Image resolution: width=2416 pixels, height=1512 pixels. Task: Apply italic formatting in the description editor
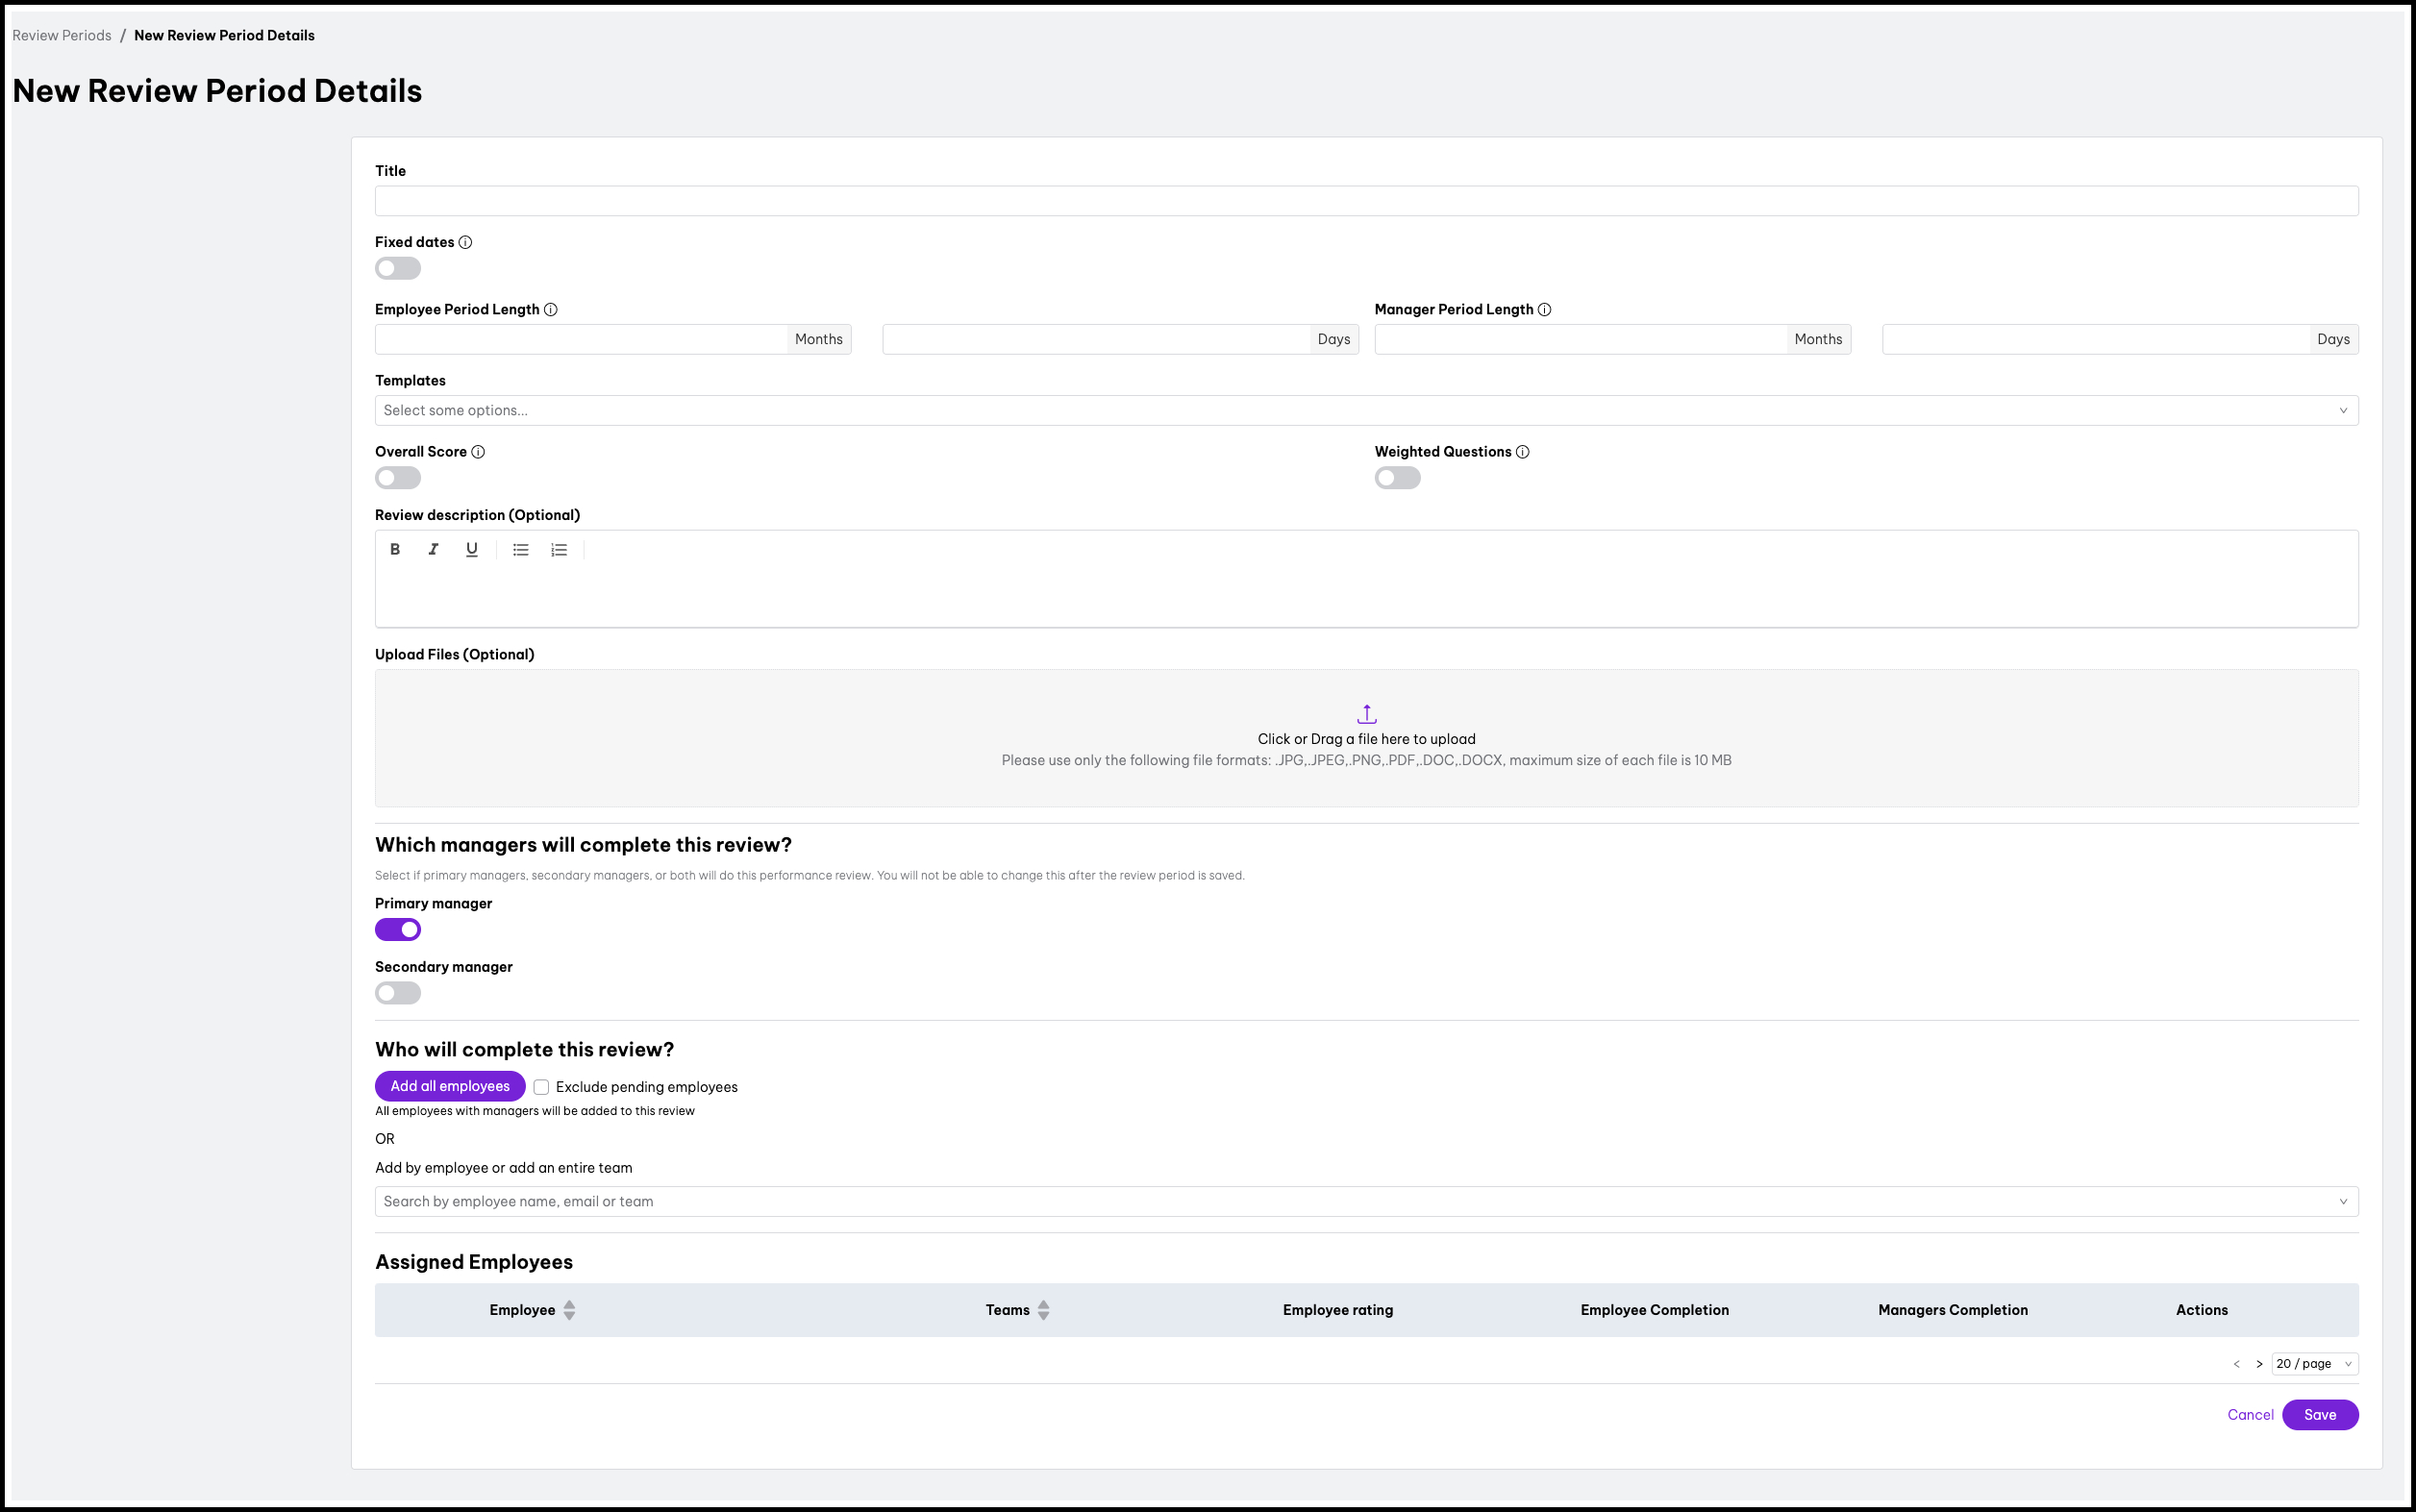click(x=433, y=549)
